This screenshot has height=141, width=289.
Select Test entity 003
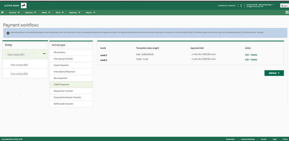tap(25, 74)
